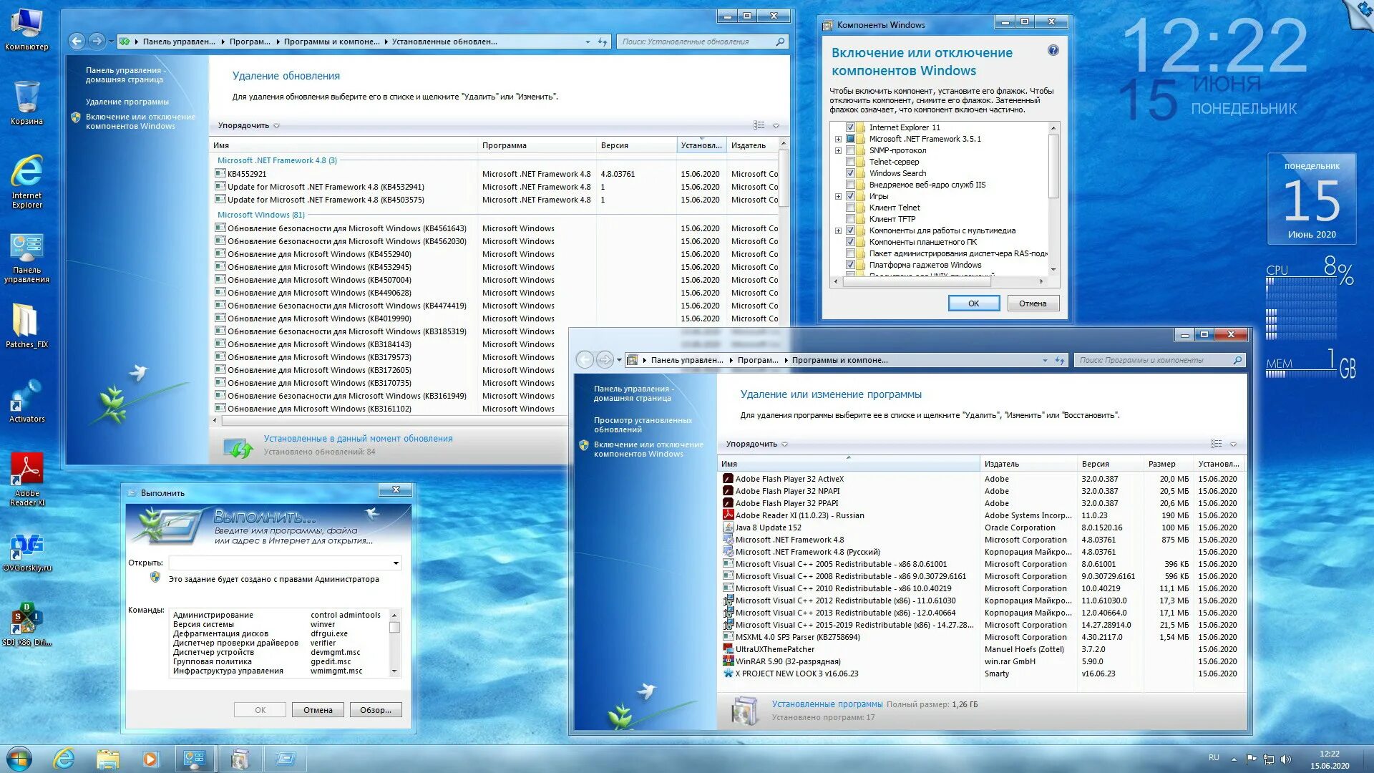Expand Компоненты для работы с мультимедиа node
This screenshot has height=773, width=1374.
click(838, 230)
